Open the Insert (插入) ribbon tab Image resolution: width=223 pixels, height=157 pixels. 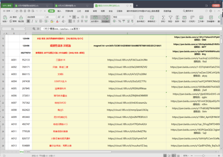point(59,11)
